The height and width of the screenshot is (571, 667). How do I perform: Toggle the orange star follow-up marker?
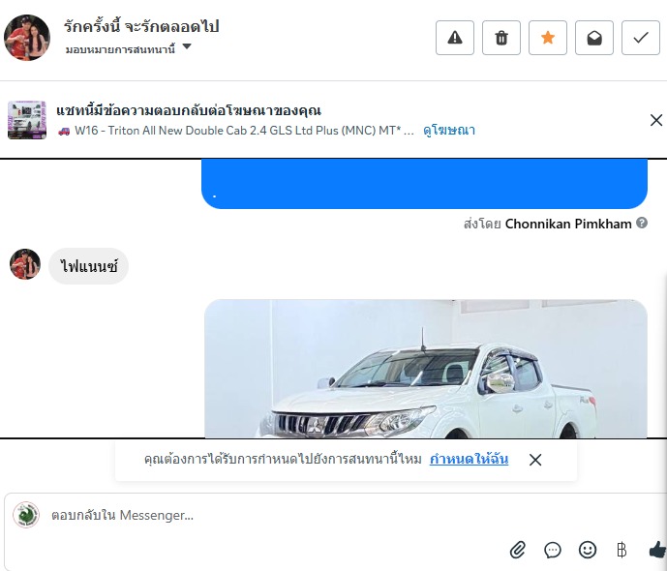tap(548, 38)
